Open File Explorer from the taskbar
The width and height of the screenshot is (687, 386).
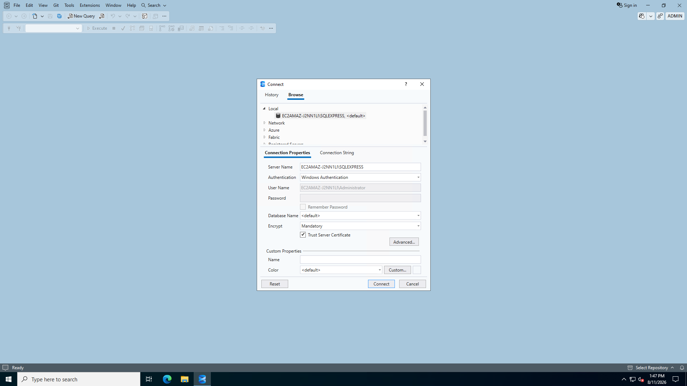click(x=184, y=379)
